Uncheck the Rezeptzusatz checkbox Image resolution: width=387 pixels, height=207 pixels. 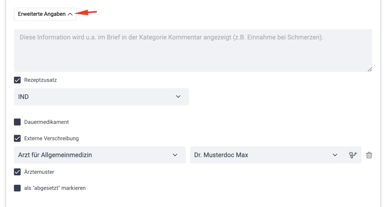17,80
